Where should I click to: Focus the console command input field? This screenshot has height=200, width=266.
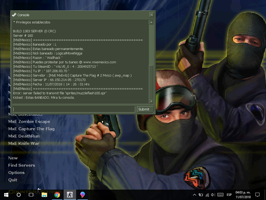click(74, 109)
